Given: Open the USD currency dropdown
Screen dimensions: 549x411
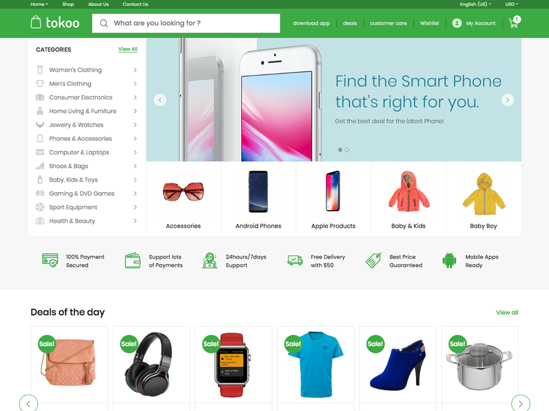Looking at the screenshot, I should pyautogui.click(x=511, y=4).
